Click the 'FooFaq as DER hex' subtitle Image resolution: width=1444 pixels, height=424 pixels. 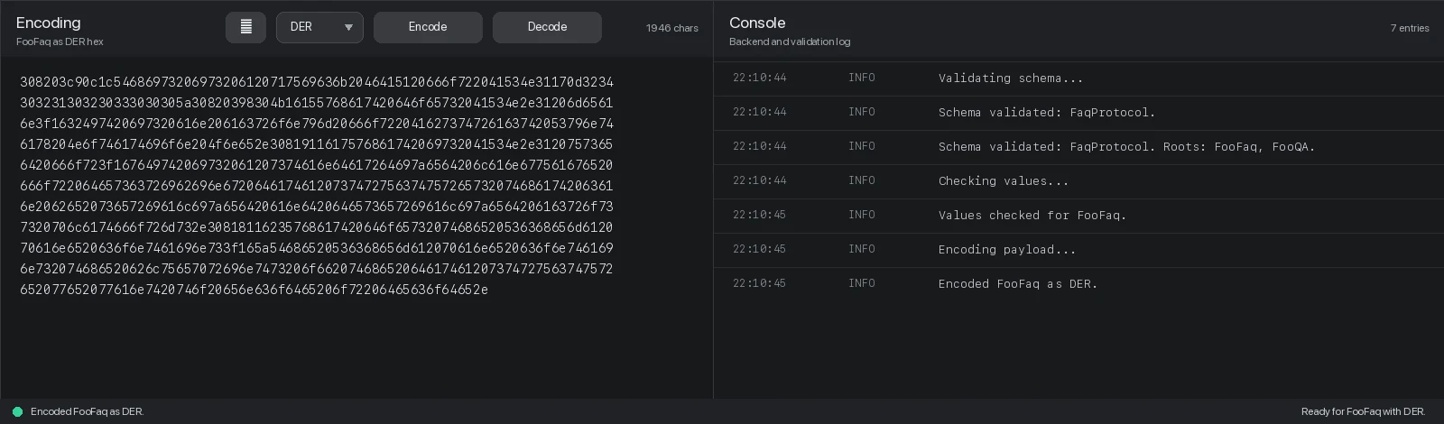coord(60,41)
